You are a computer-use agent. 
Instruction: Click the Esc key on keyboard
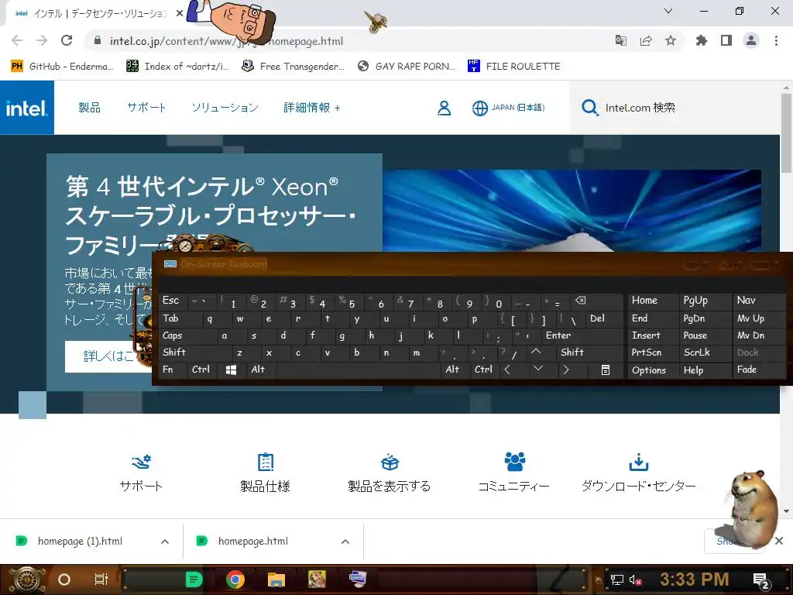(x=173, y=301)
